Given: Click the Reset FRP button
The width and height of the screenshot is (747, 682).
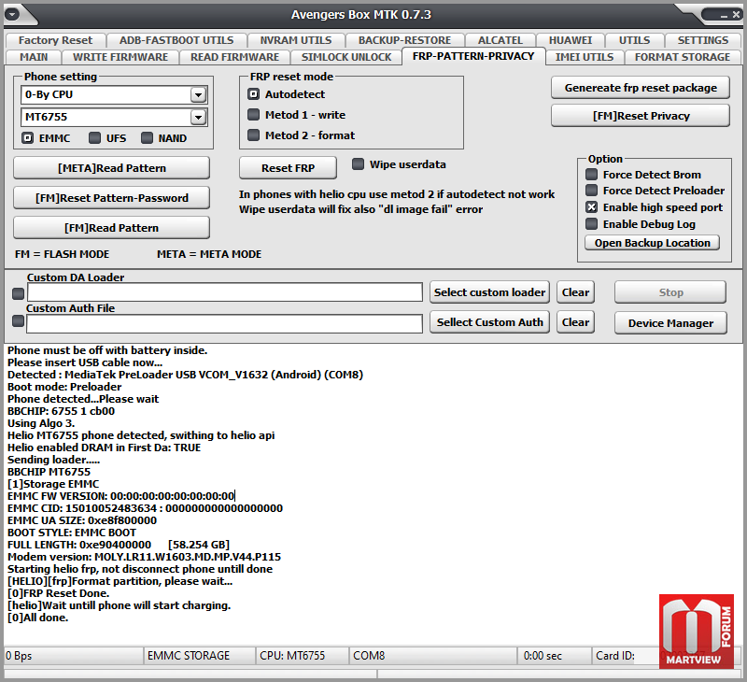Looking at the screenshot, I should pos(288,168).
